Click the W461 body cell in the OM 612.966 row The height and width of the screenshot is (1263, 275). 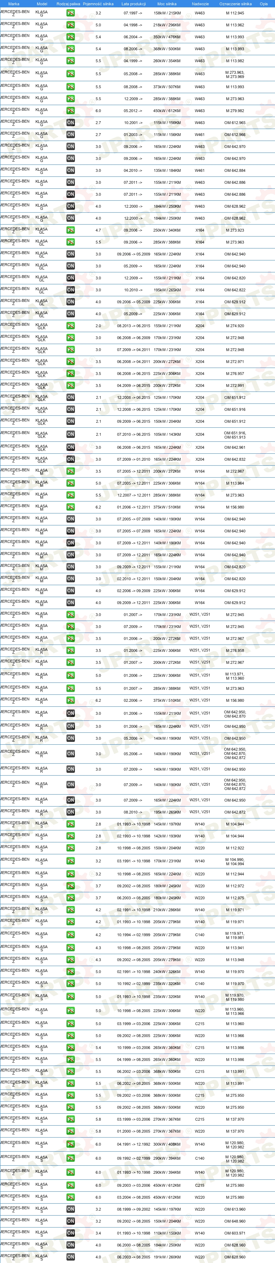200,134
